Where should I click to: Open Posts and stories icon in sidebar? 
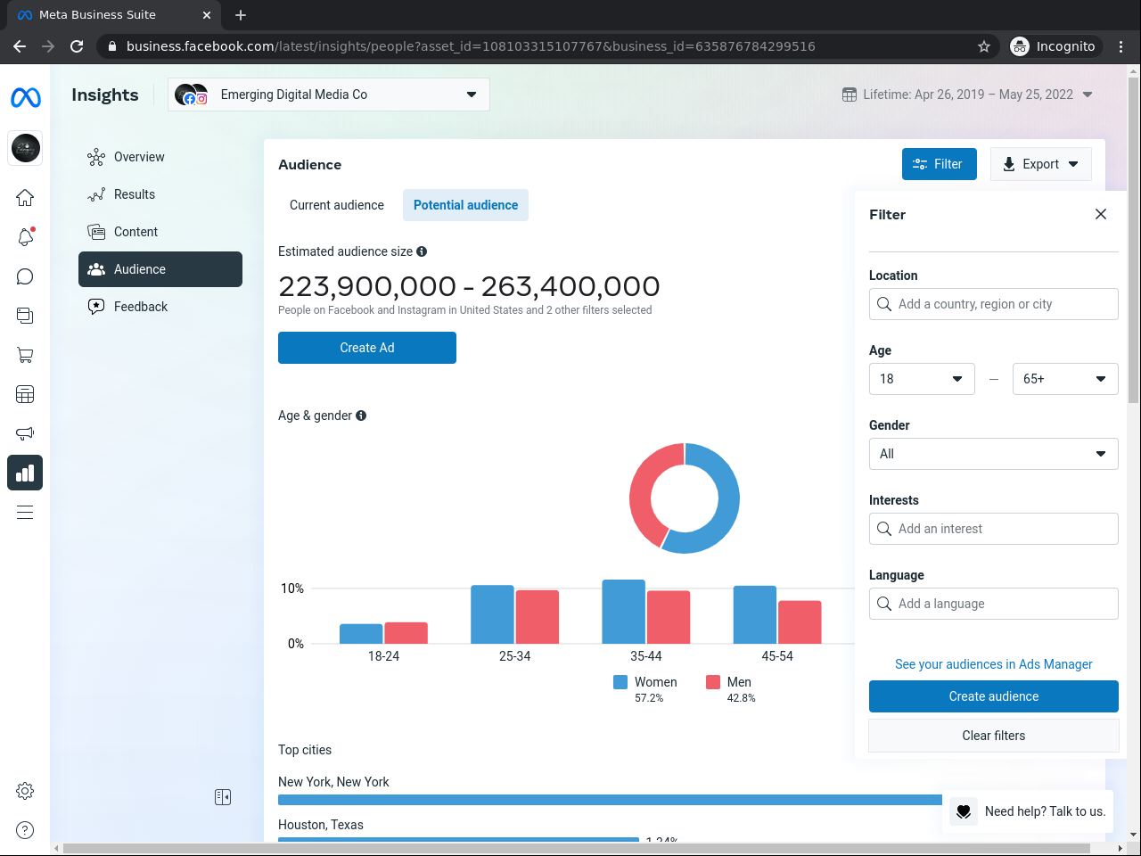pyautogui.click(x=25, y=316)
